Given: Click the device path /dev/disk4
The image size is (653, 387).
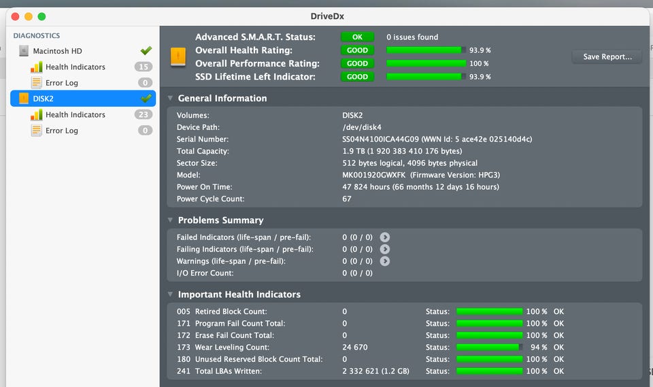Looking at the screenshot, I should [x=362, y=127].
